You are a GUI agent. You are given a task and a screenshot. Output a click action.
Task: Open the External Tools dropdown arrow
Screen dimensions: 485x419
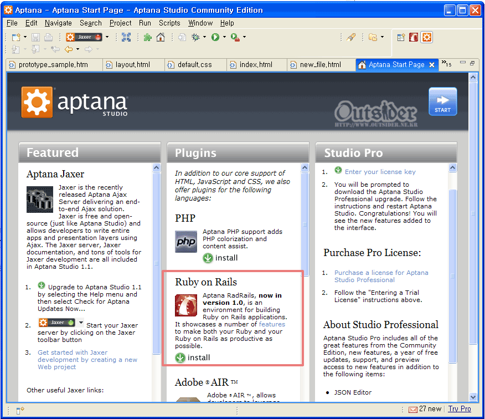pyautogui.click(x=244, y=37)
